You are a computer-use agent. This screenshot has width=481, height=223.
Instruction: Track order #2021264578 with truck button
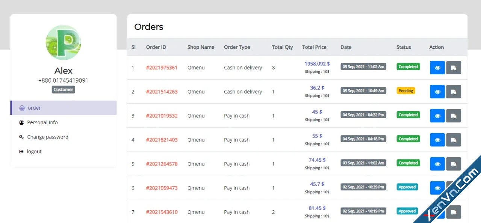[454, 164]
